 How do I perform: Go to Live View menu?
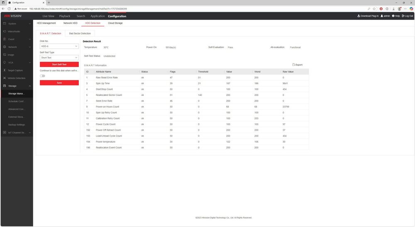49,16
